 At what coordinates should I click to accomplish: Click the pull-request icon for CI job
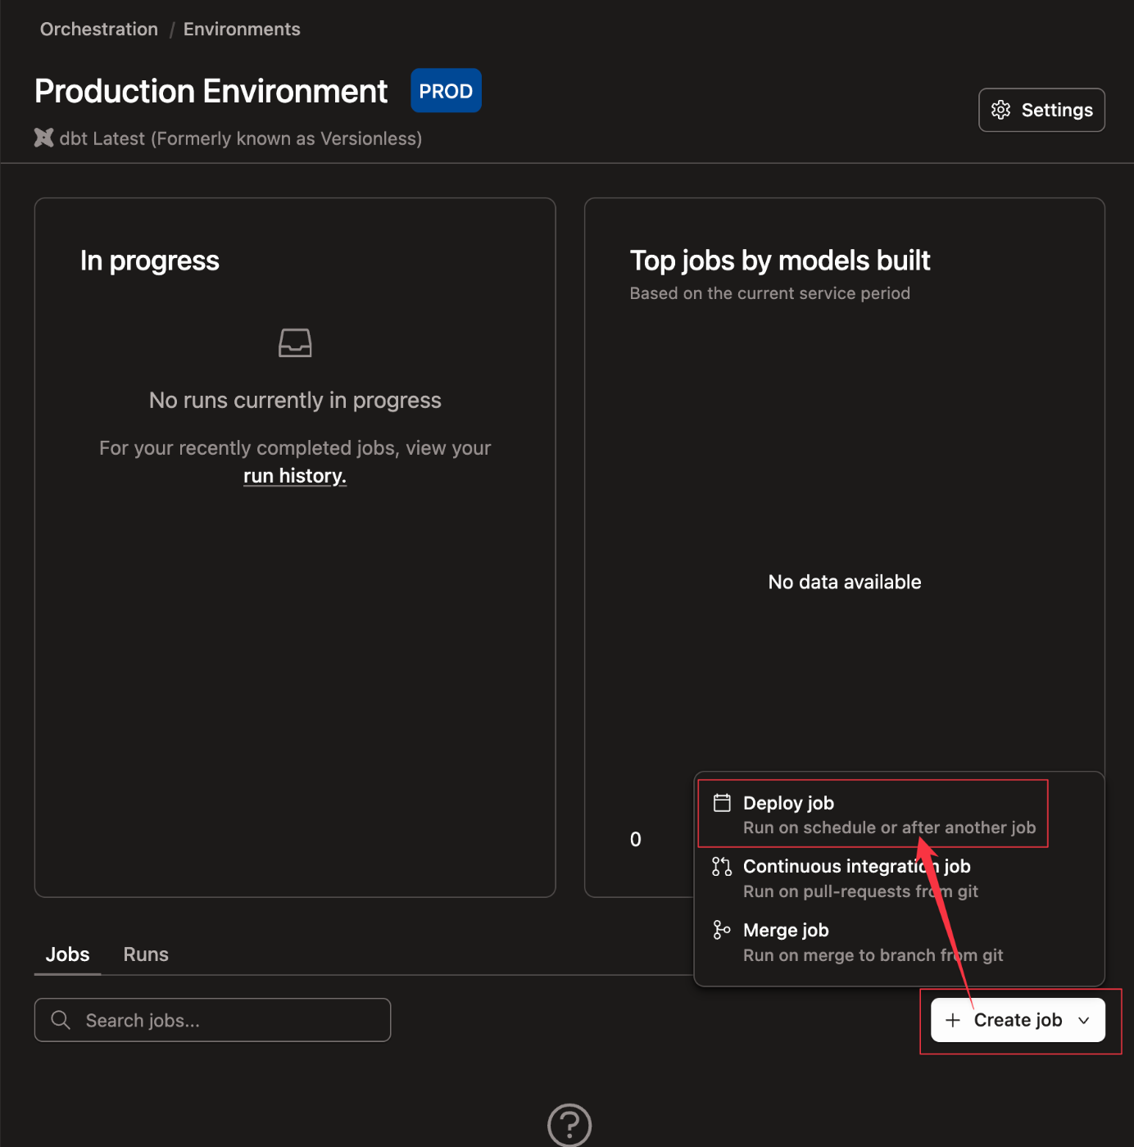722,866
